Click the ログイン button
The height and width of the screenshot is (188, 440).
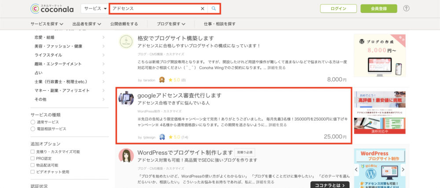point(338,8)
